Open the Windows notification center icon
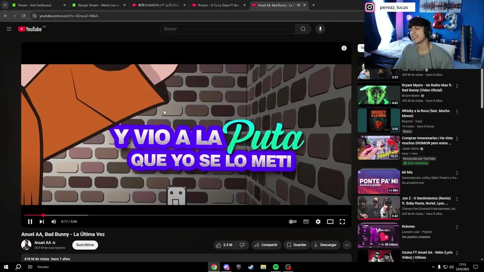Viewport: 484px width, 272px height. [x=475, y=267]
